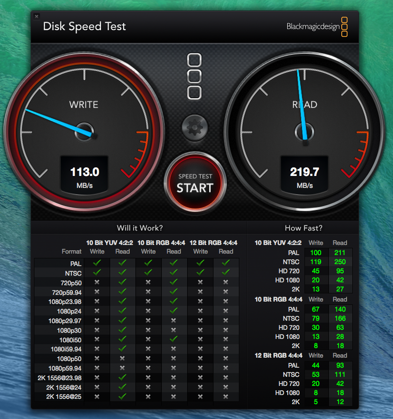
Task: Click the 1080p59.94 10 Bit YUV Read cross
Action: tap(123, 368)
